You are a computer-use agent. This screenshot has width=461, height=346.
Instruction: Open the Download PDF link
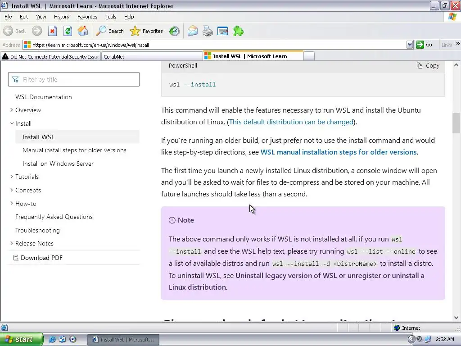38,258
